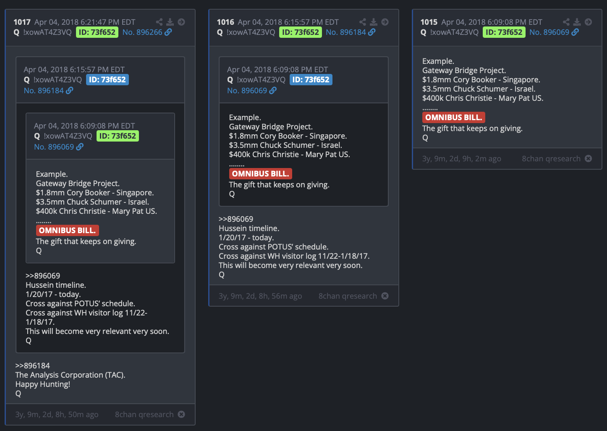Click the >>896069 reply reference in post 1016
The image size is (607, 431).
pyautogui.click(x=236, y=219)
